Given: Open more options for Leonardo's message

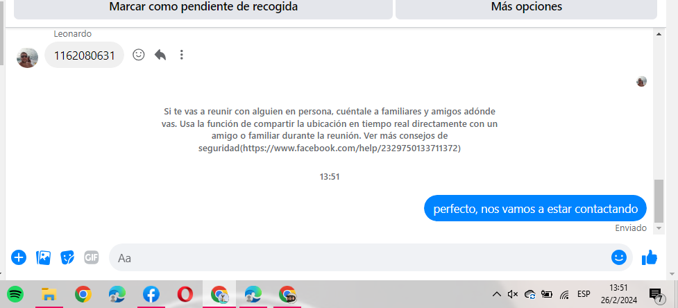Looking at the screenshot, I should tap(182, 55).
